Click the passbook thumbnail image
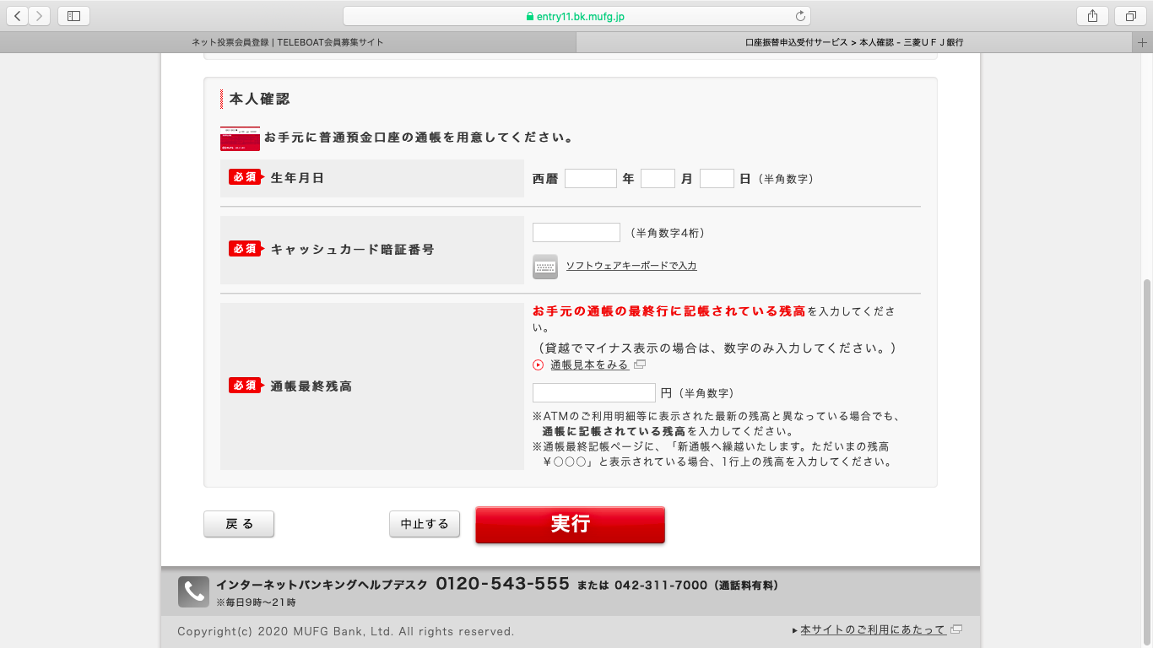 [240, 138]
